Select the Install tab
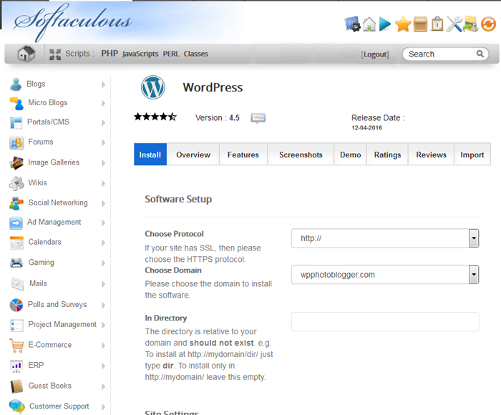Viewport: 501px width, 415px height. coord(150,155)
